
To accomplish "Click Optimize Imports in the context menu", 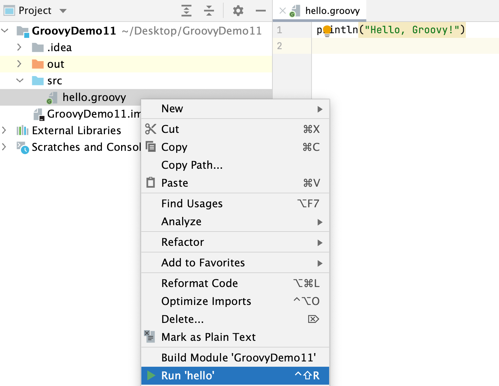I will coord(206,301).
